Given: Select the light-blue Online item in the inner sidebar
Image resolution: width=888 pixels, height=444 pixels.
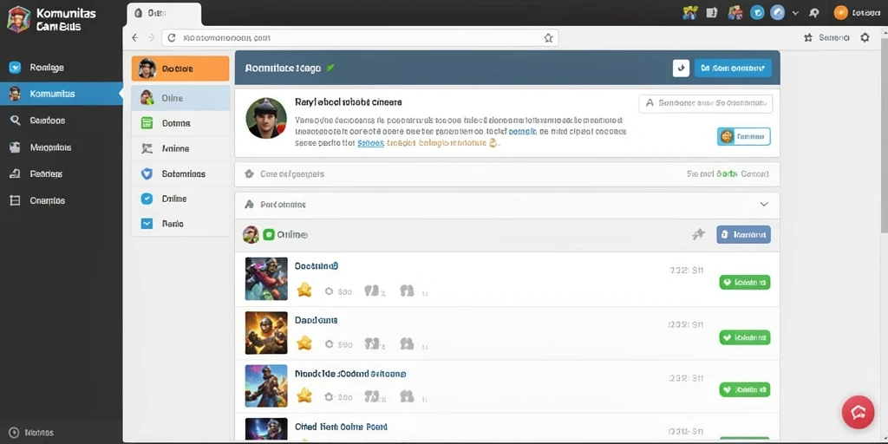Looking at the screenshot, I should [x=180, y=98].
